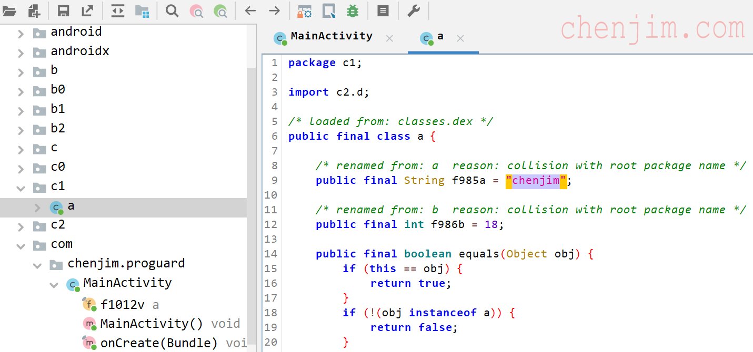Open the green-circle magnifier search icon
753x352 pixels.
[x=220, y=11]
